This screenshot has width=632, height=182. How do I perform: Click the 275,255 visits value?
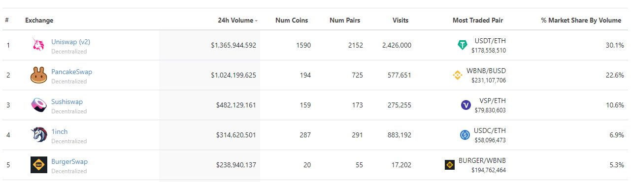click(399, 105)
